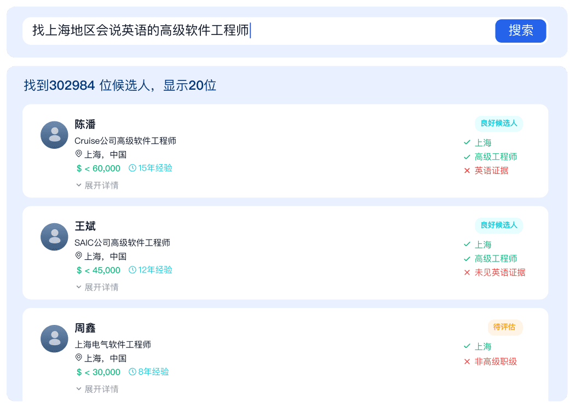Viewport: 575px width, 407px height.
Task: Click the blue 搜索 search button
Action: click(x=520, y=31)
